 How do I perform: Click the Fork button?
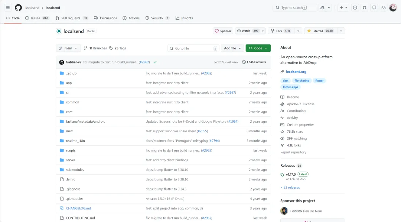281,31
